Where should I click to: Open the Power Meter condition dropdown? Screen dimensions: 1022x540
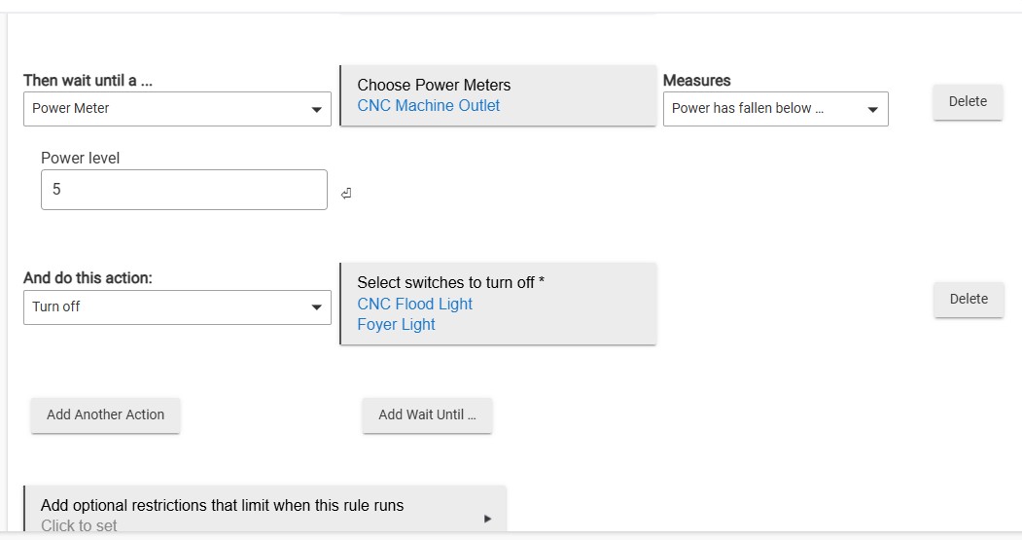177,109
